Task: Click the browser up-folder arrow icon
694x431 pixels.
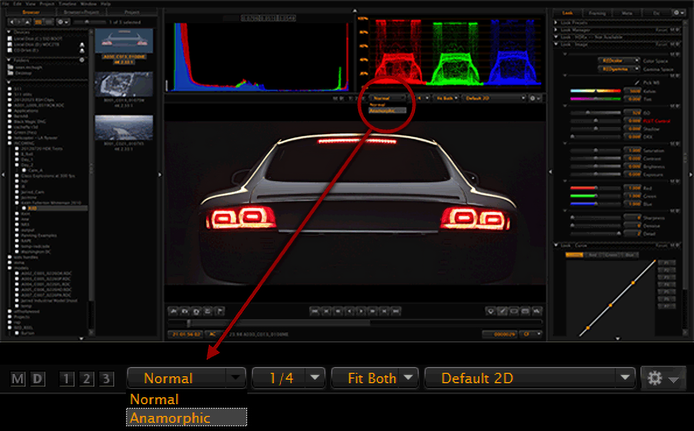Action: pos(27,22)
